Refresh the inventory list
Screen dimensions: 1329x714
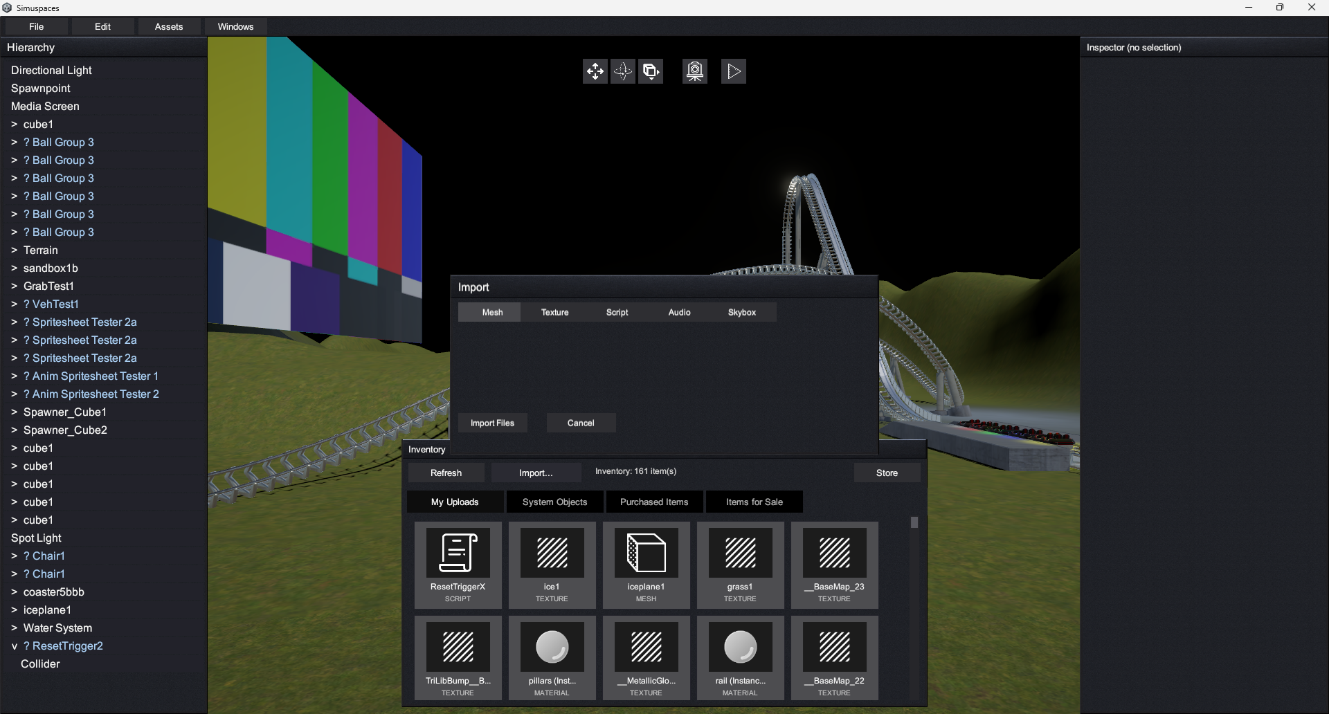tap(446, 473)
